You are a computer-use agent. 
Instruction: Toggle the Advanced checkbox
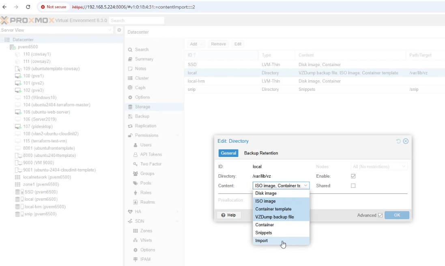pyautogui.click(x=380, y=215)
